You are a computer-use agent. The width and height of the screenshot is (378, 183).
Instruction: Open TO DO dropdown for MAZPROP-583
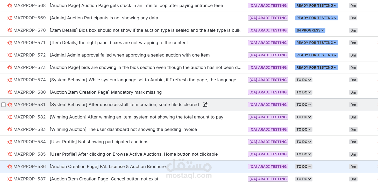304,129
